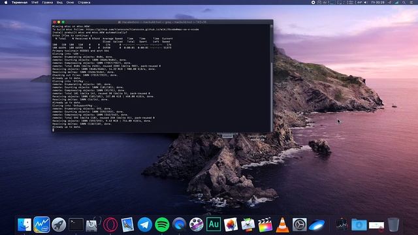
Task: Open the Правка menu
Action: [x=48, y=3]
